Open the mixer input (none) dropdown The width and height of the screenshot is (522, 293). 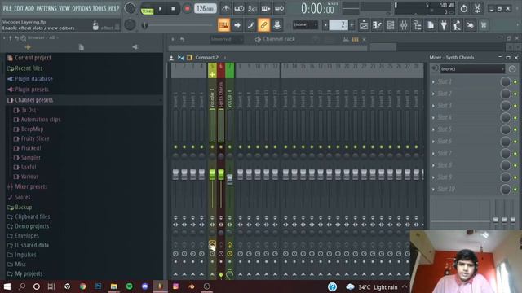point(472,68)
